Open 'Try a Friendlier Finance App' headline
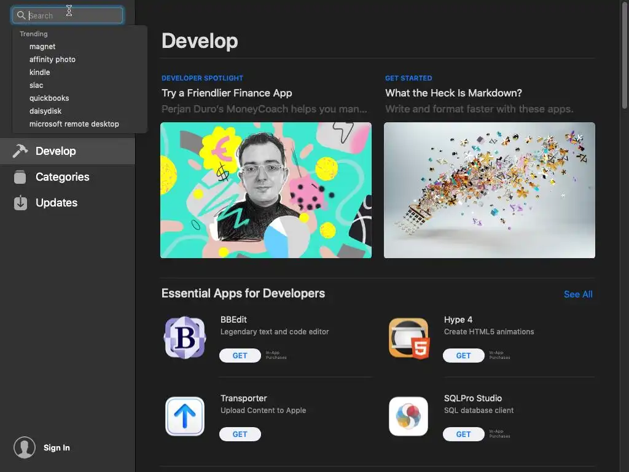Screen dimensions: 629x472 [x=227, y=93]
